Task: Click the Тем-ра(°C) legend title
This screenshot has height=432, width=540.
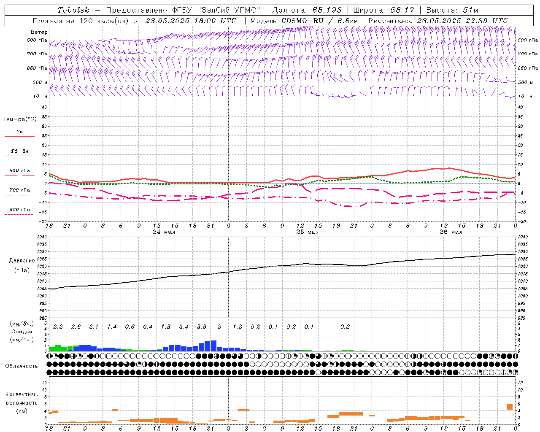Action: [x=20, y=119]
